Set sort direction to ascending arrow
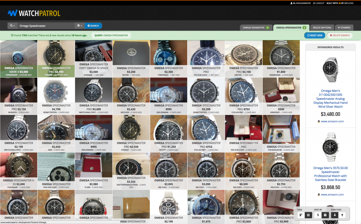361x224 pixels. point(342,215)
